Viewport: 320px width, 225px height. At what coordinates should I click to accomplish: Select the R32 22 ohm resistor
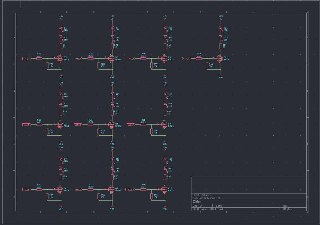(x=112, y=112)
